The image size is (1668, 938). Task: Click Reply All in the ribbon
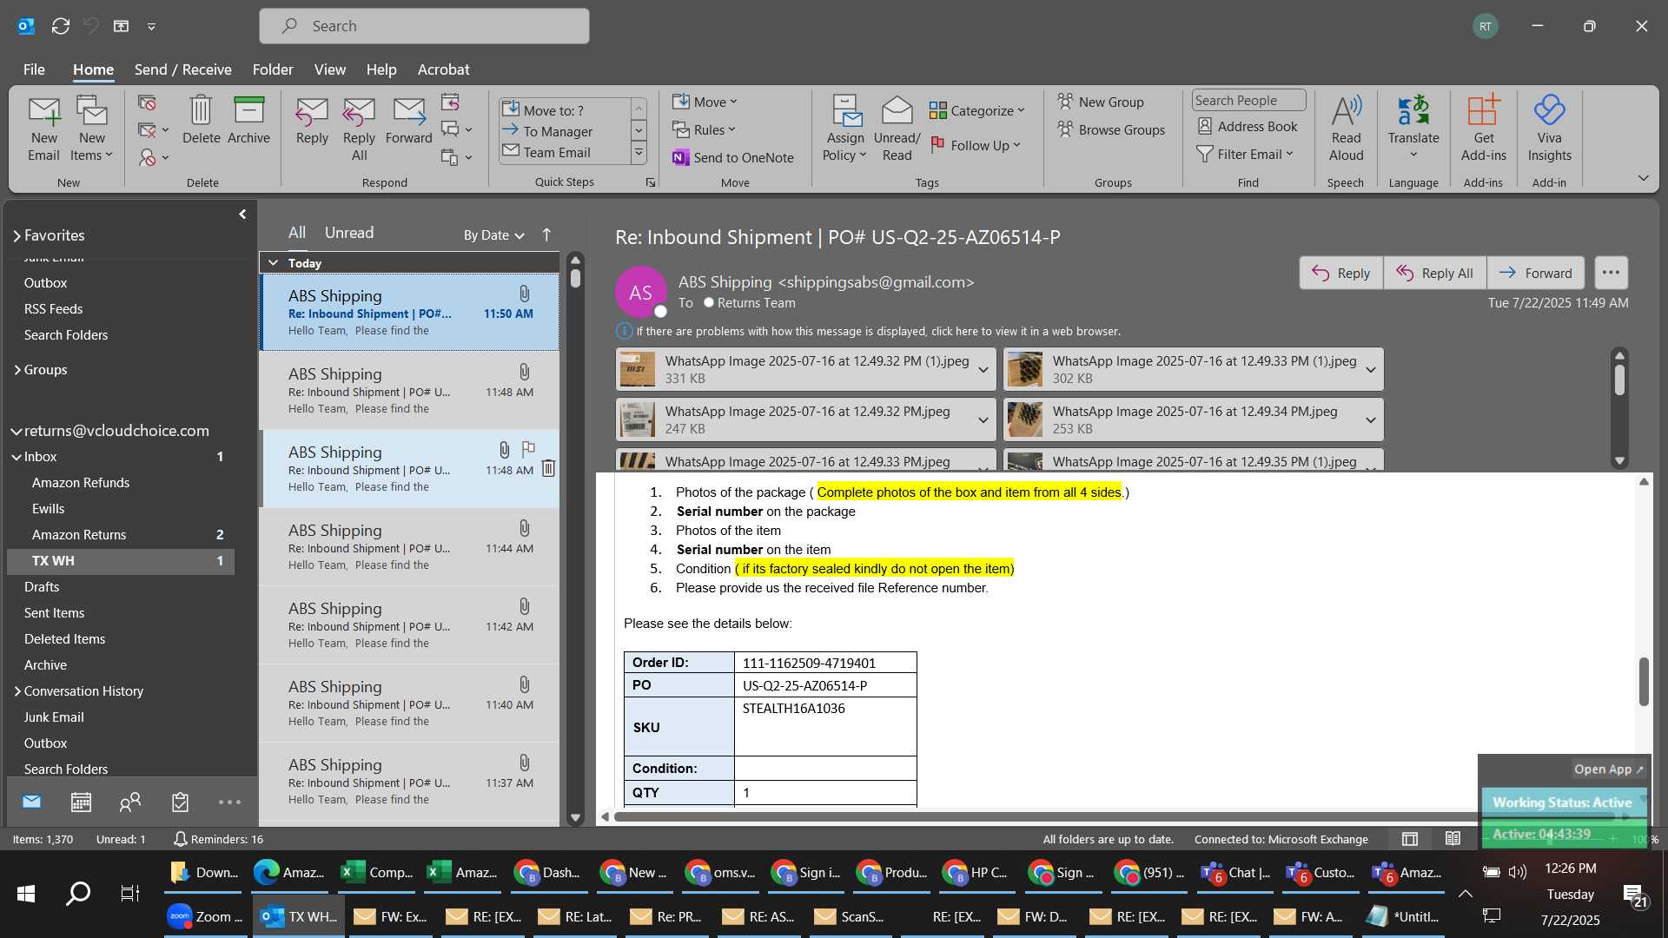(x=359, y=129)
